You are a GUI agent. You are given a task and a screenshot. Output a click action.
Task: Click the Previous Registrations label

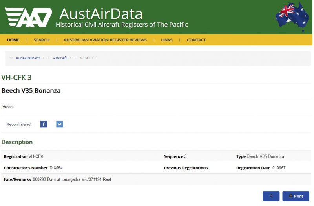point(186,168)
